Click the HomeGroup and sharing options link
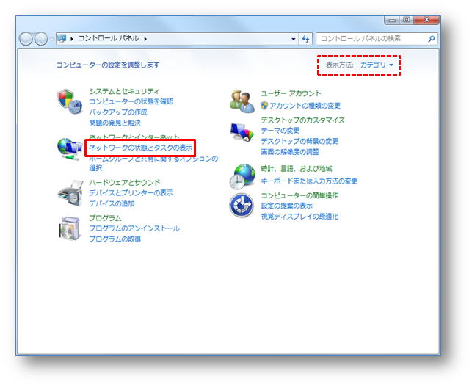Image resolution: width=472 pixels, height=387 pixels. click(153, 163)
